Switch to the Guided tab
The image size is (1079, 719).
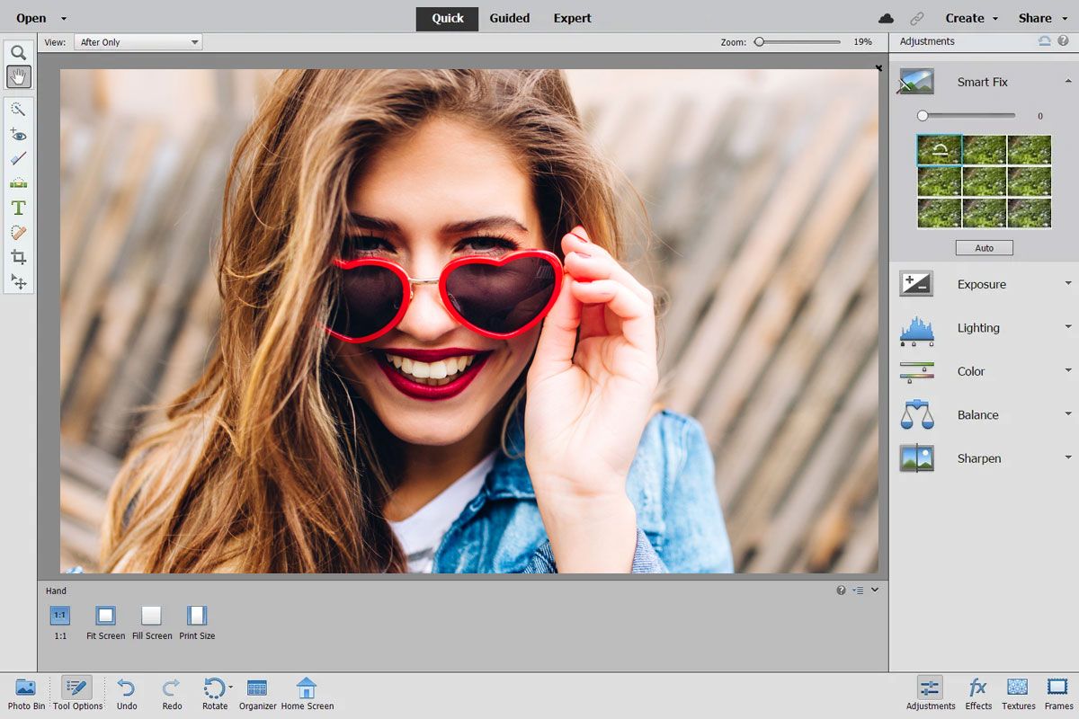tap(509, 18)
